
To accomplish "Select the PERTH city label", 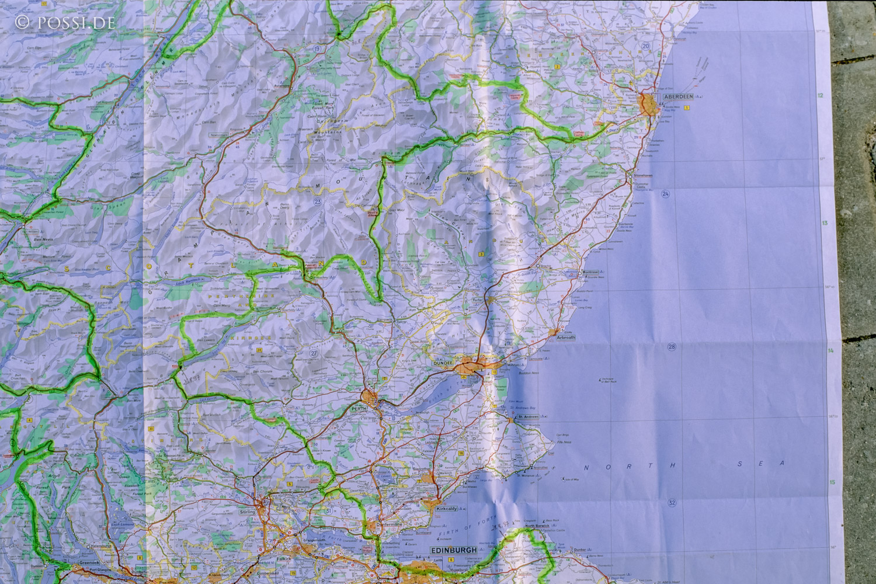I will pyautogui.click(x=357, y=409).
